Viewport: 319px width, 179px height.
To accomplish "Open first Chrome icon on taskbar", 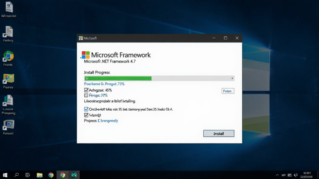I will (x=51, y=175).
